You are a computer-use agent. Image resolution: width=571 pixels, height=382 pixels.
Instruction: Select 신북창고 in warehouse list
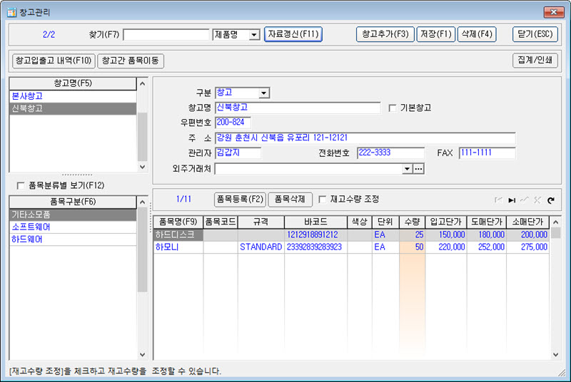(x=73, y=108)
